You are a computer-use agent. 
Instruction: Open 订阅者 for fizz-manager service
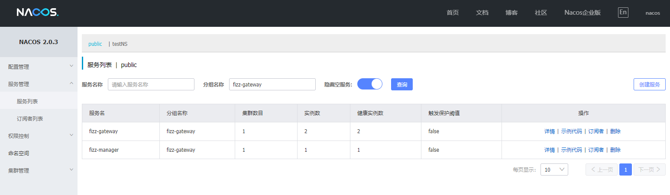click(x=596, y=150)
